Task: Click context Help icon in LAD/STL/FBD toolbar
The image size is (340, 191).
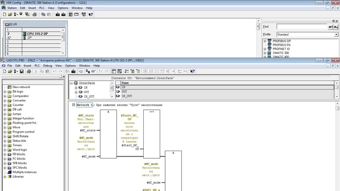Action: point(192,71)
